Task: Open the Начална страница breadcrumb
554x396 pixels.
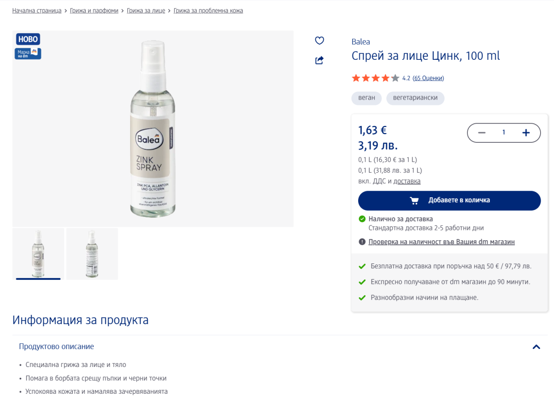Action: click(x=37, y=11)
